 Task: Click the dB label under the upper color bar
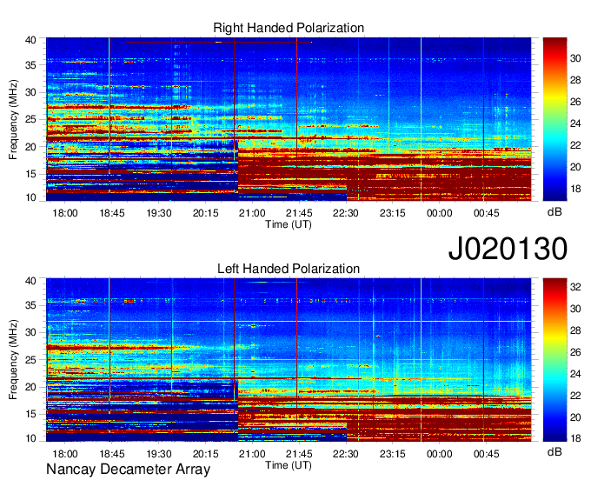tap(554, 211)
